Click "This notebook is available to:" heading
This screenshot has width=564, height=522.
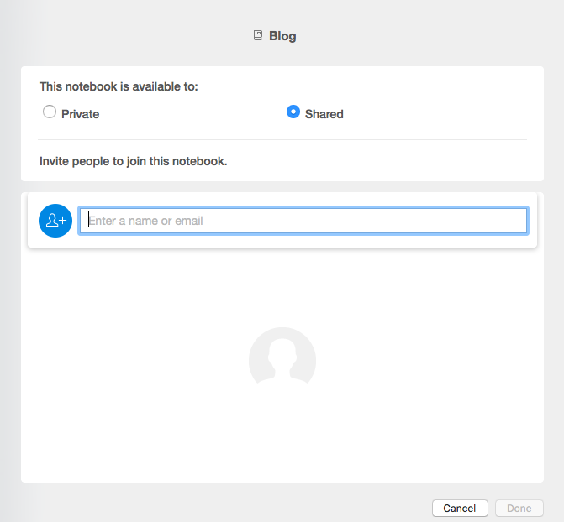(119, 86)
